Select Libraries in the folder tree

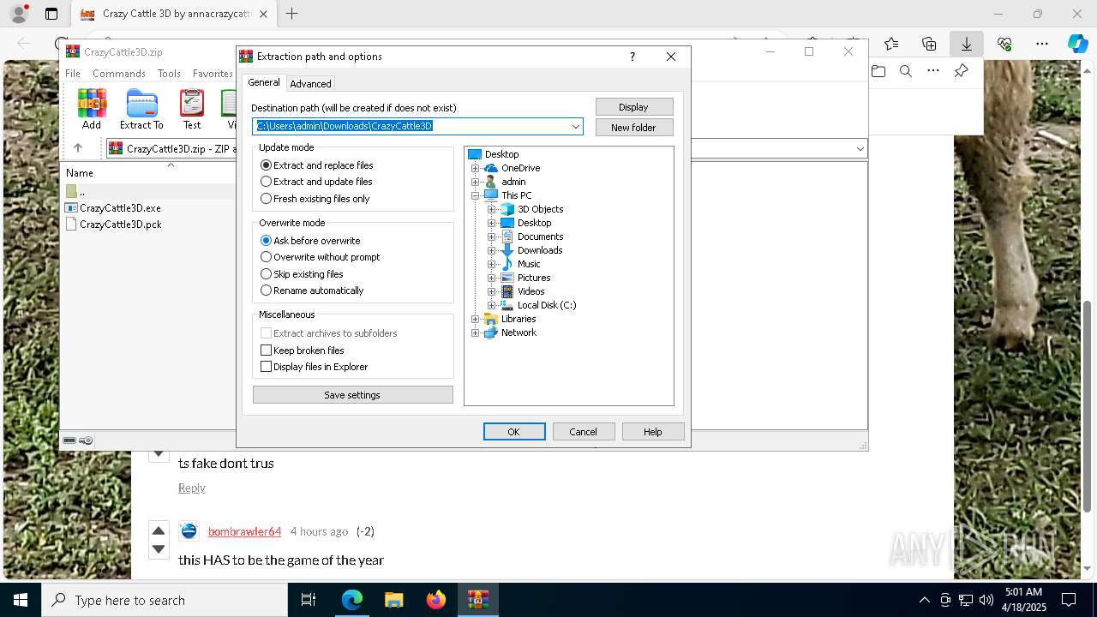pyautogui.click(x=519, y=319)
